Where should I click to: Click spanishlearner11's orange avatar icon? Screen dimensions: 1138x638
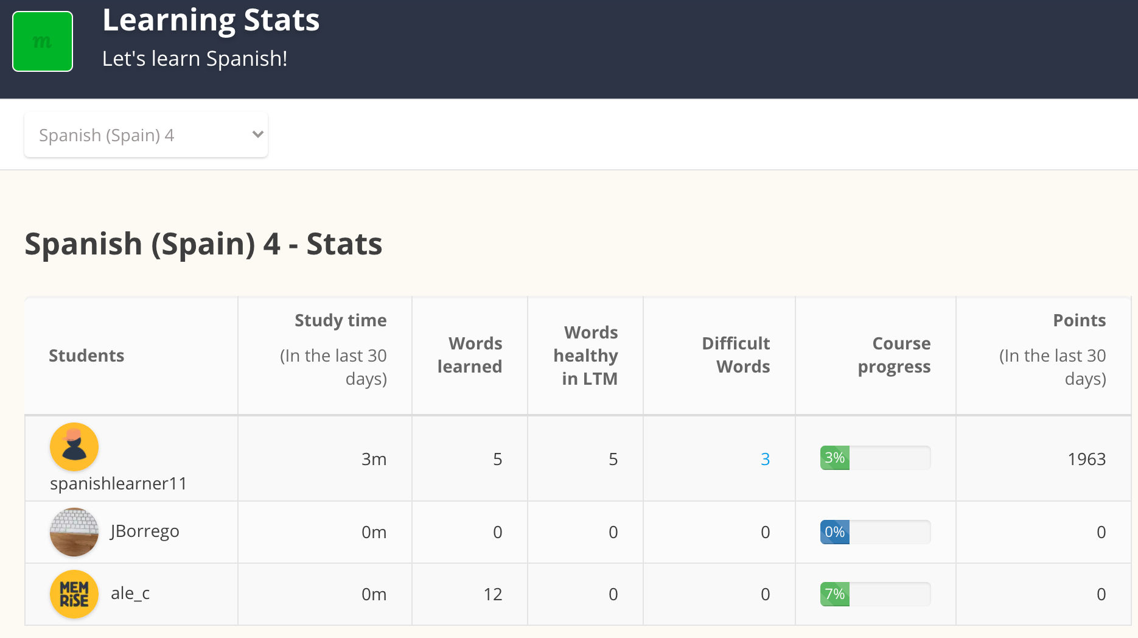point(74,447)
